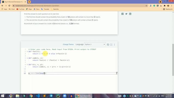Image resolution: width=174 pixels, height=98 pixels.
Task: Open a new browser tab
Action: [x=29, y=2]
